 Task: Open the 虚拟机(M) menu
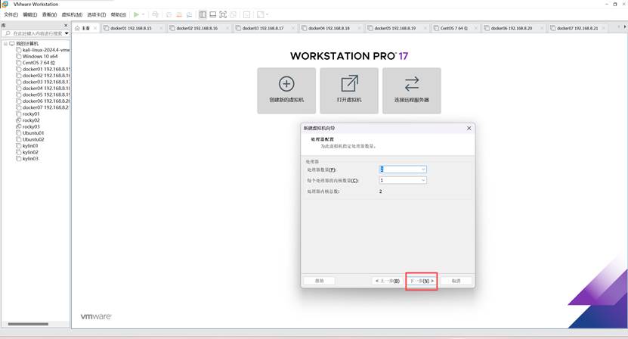point(72,14)
